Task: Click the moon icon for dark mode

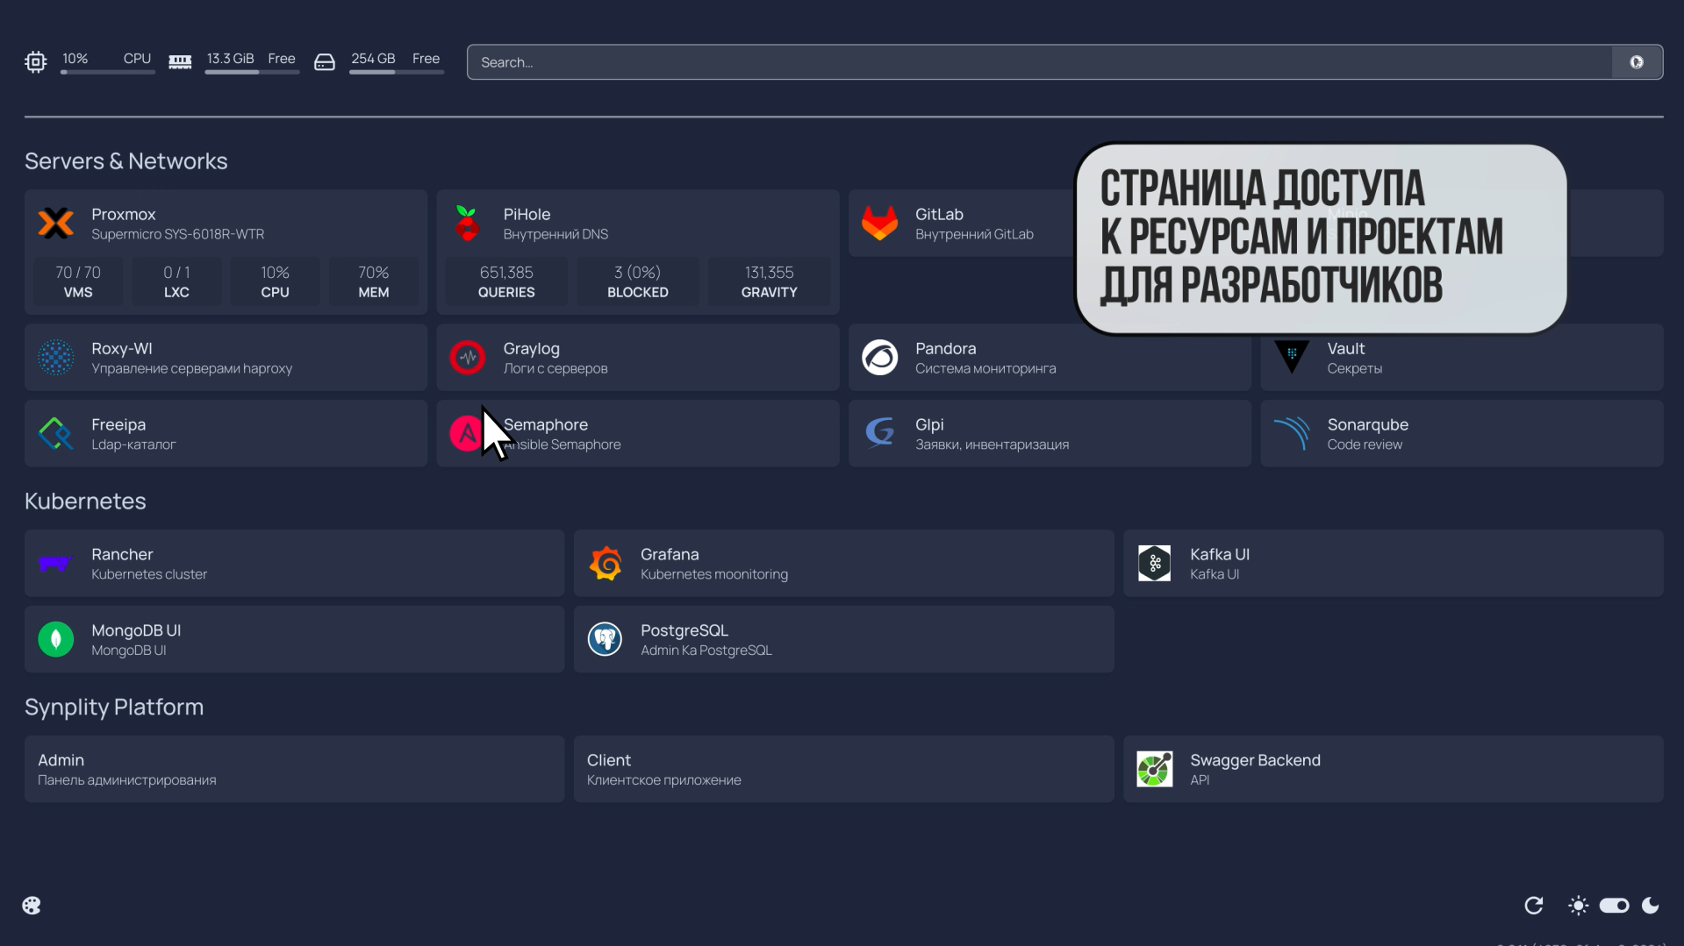Action: (1652, 905)
